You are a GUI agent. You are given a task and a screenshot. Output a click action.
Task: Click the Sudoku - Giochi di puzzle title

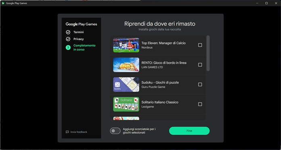pos(160,82)
